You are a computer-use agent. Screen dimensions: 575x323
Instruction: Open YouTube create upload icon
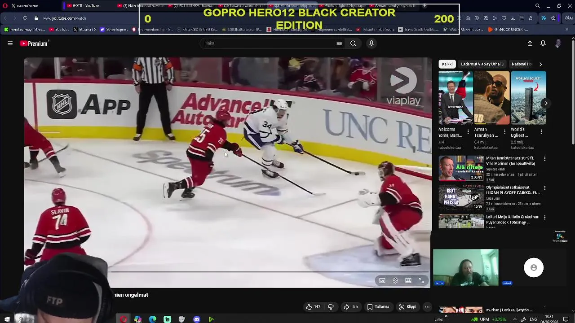click(x=530, y=44)
